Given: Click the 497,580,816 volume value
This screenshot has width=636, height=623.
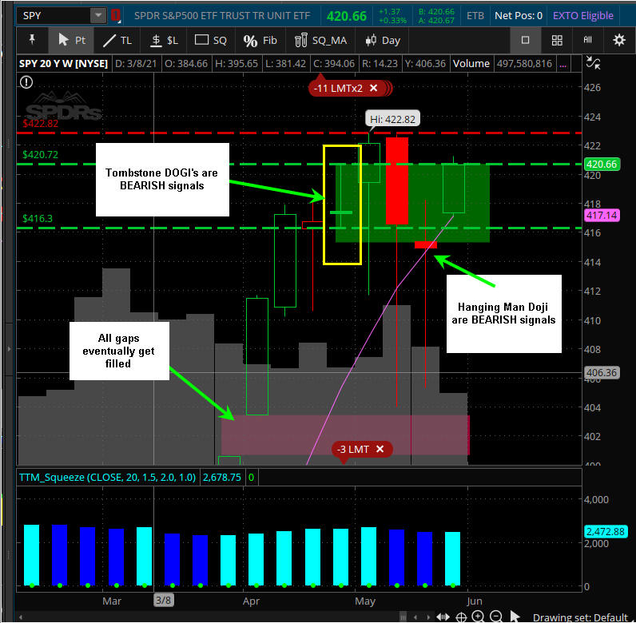Looking at the screenshot, I should [x=524, y=64].
